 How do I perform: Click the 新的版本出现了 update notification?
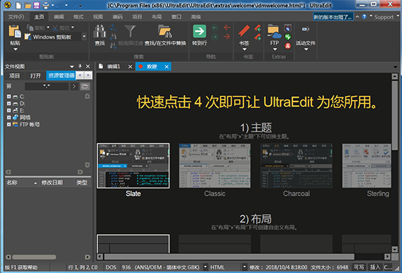coord(333,17)
